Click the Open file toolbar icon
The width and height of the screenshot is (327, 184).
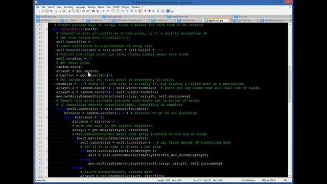point(43,11)
